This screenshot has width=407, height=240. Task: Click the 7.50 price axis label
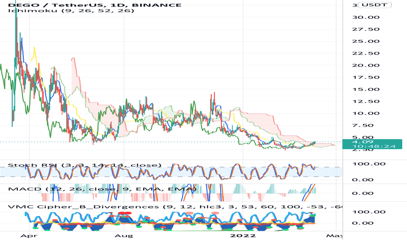click(x=363, y=126)
